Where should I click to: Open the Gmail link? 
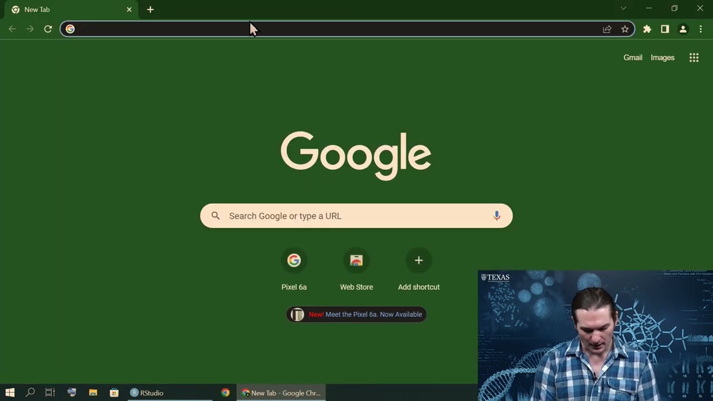point(633,57)
